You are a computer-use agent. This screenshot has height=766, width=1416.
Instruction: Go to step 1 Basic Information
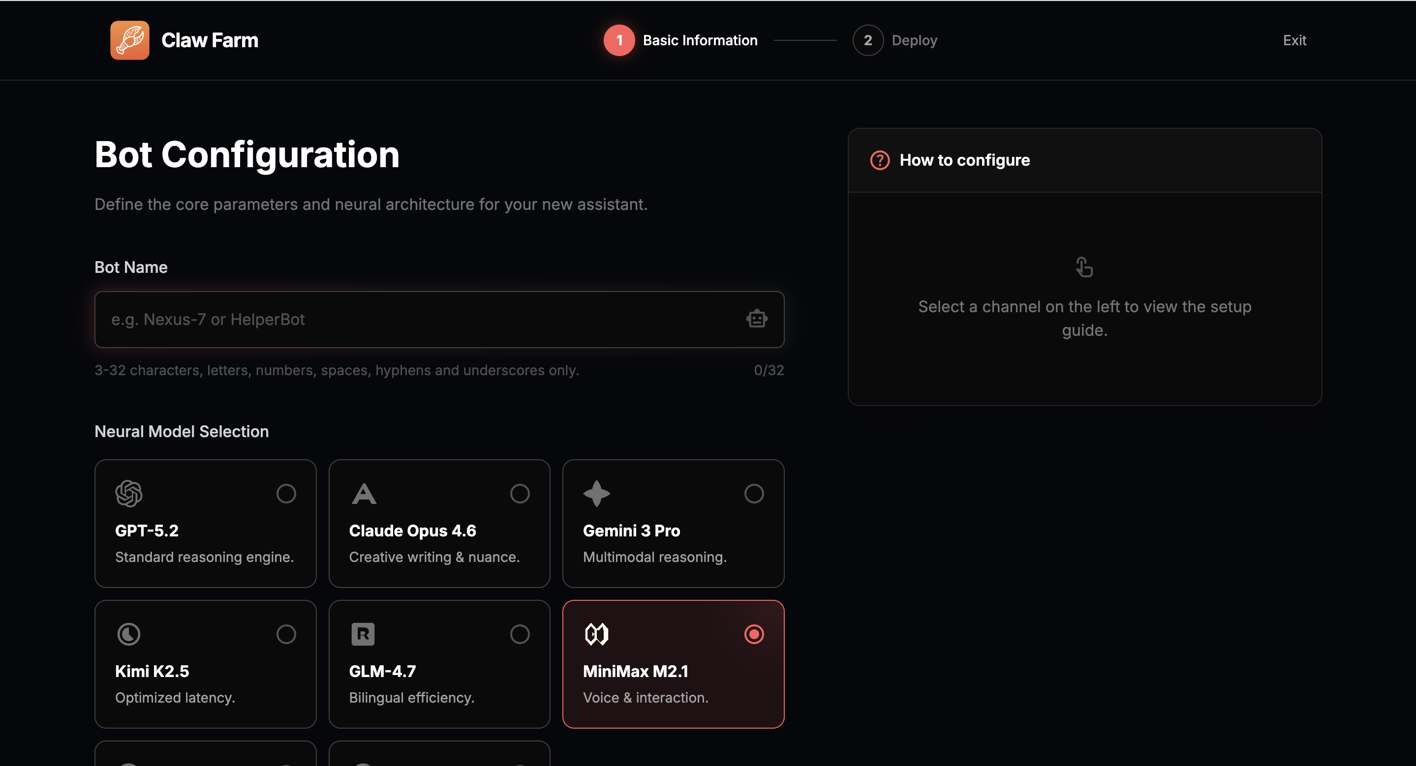point(680,40)
